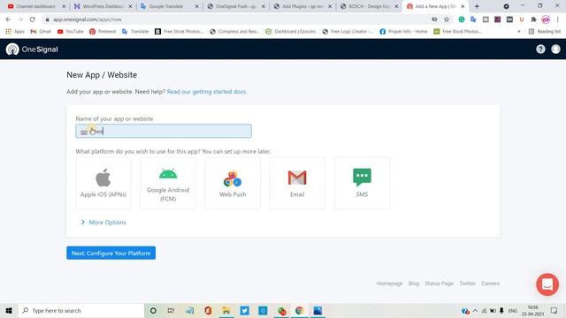Open the getting started docs link
This screenshot has height=318, width=566.
(x=207, y=92)
